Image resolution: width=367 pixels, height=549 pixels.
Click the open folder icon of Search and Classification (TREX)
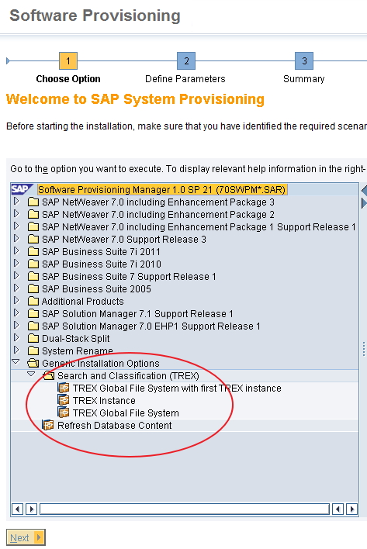(48, 375)
